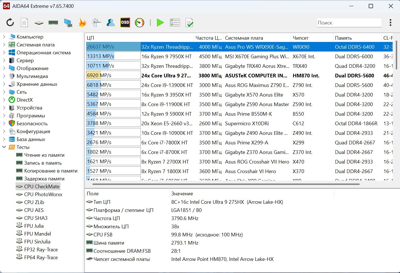
Task: Click the results checklist toolbar icon
Action: (x=175, y=23)
